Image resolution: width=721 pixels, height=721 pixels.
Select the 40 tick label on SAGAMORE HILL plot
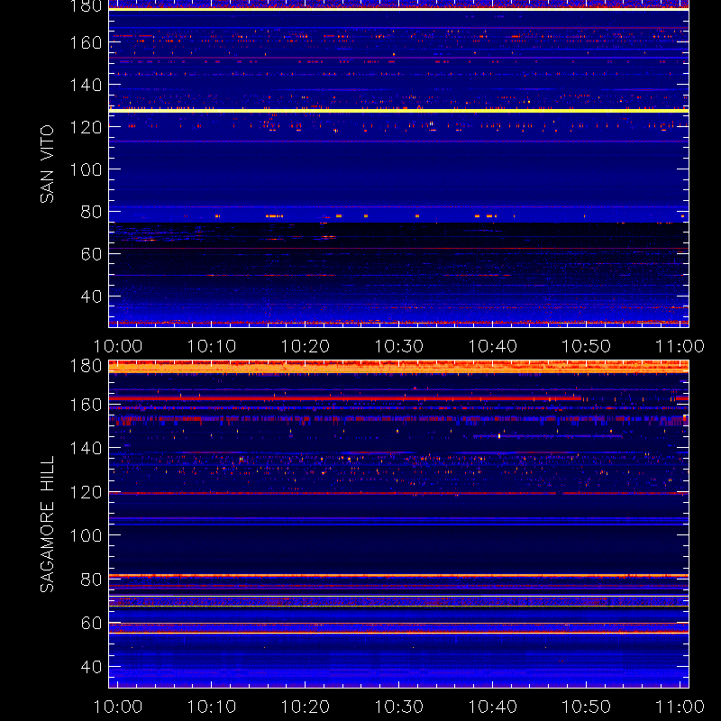point(91,667)
